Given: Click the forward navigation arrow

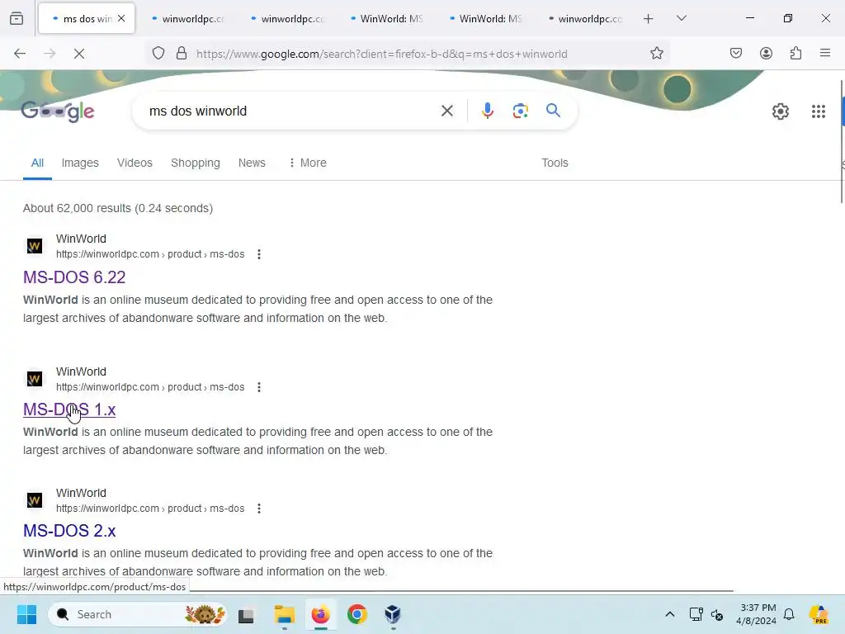Looking at the screenshot, I should 50,54.
